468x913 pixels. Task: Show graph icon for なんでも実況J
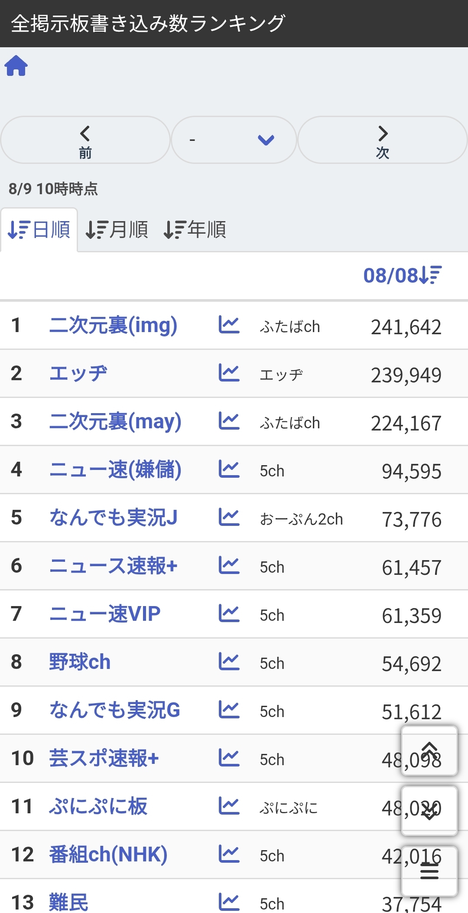pos(229,518)
